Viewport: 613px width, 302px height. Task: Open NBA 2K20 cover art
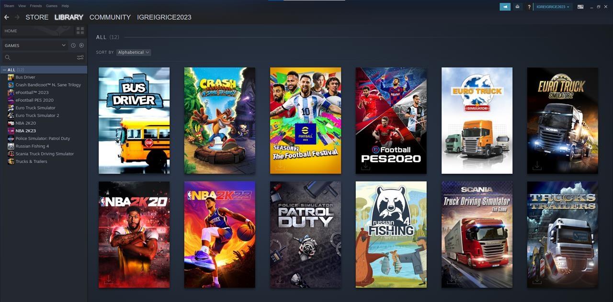(x=134, y=235)
